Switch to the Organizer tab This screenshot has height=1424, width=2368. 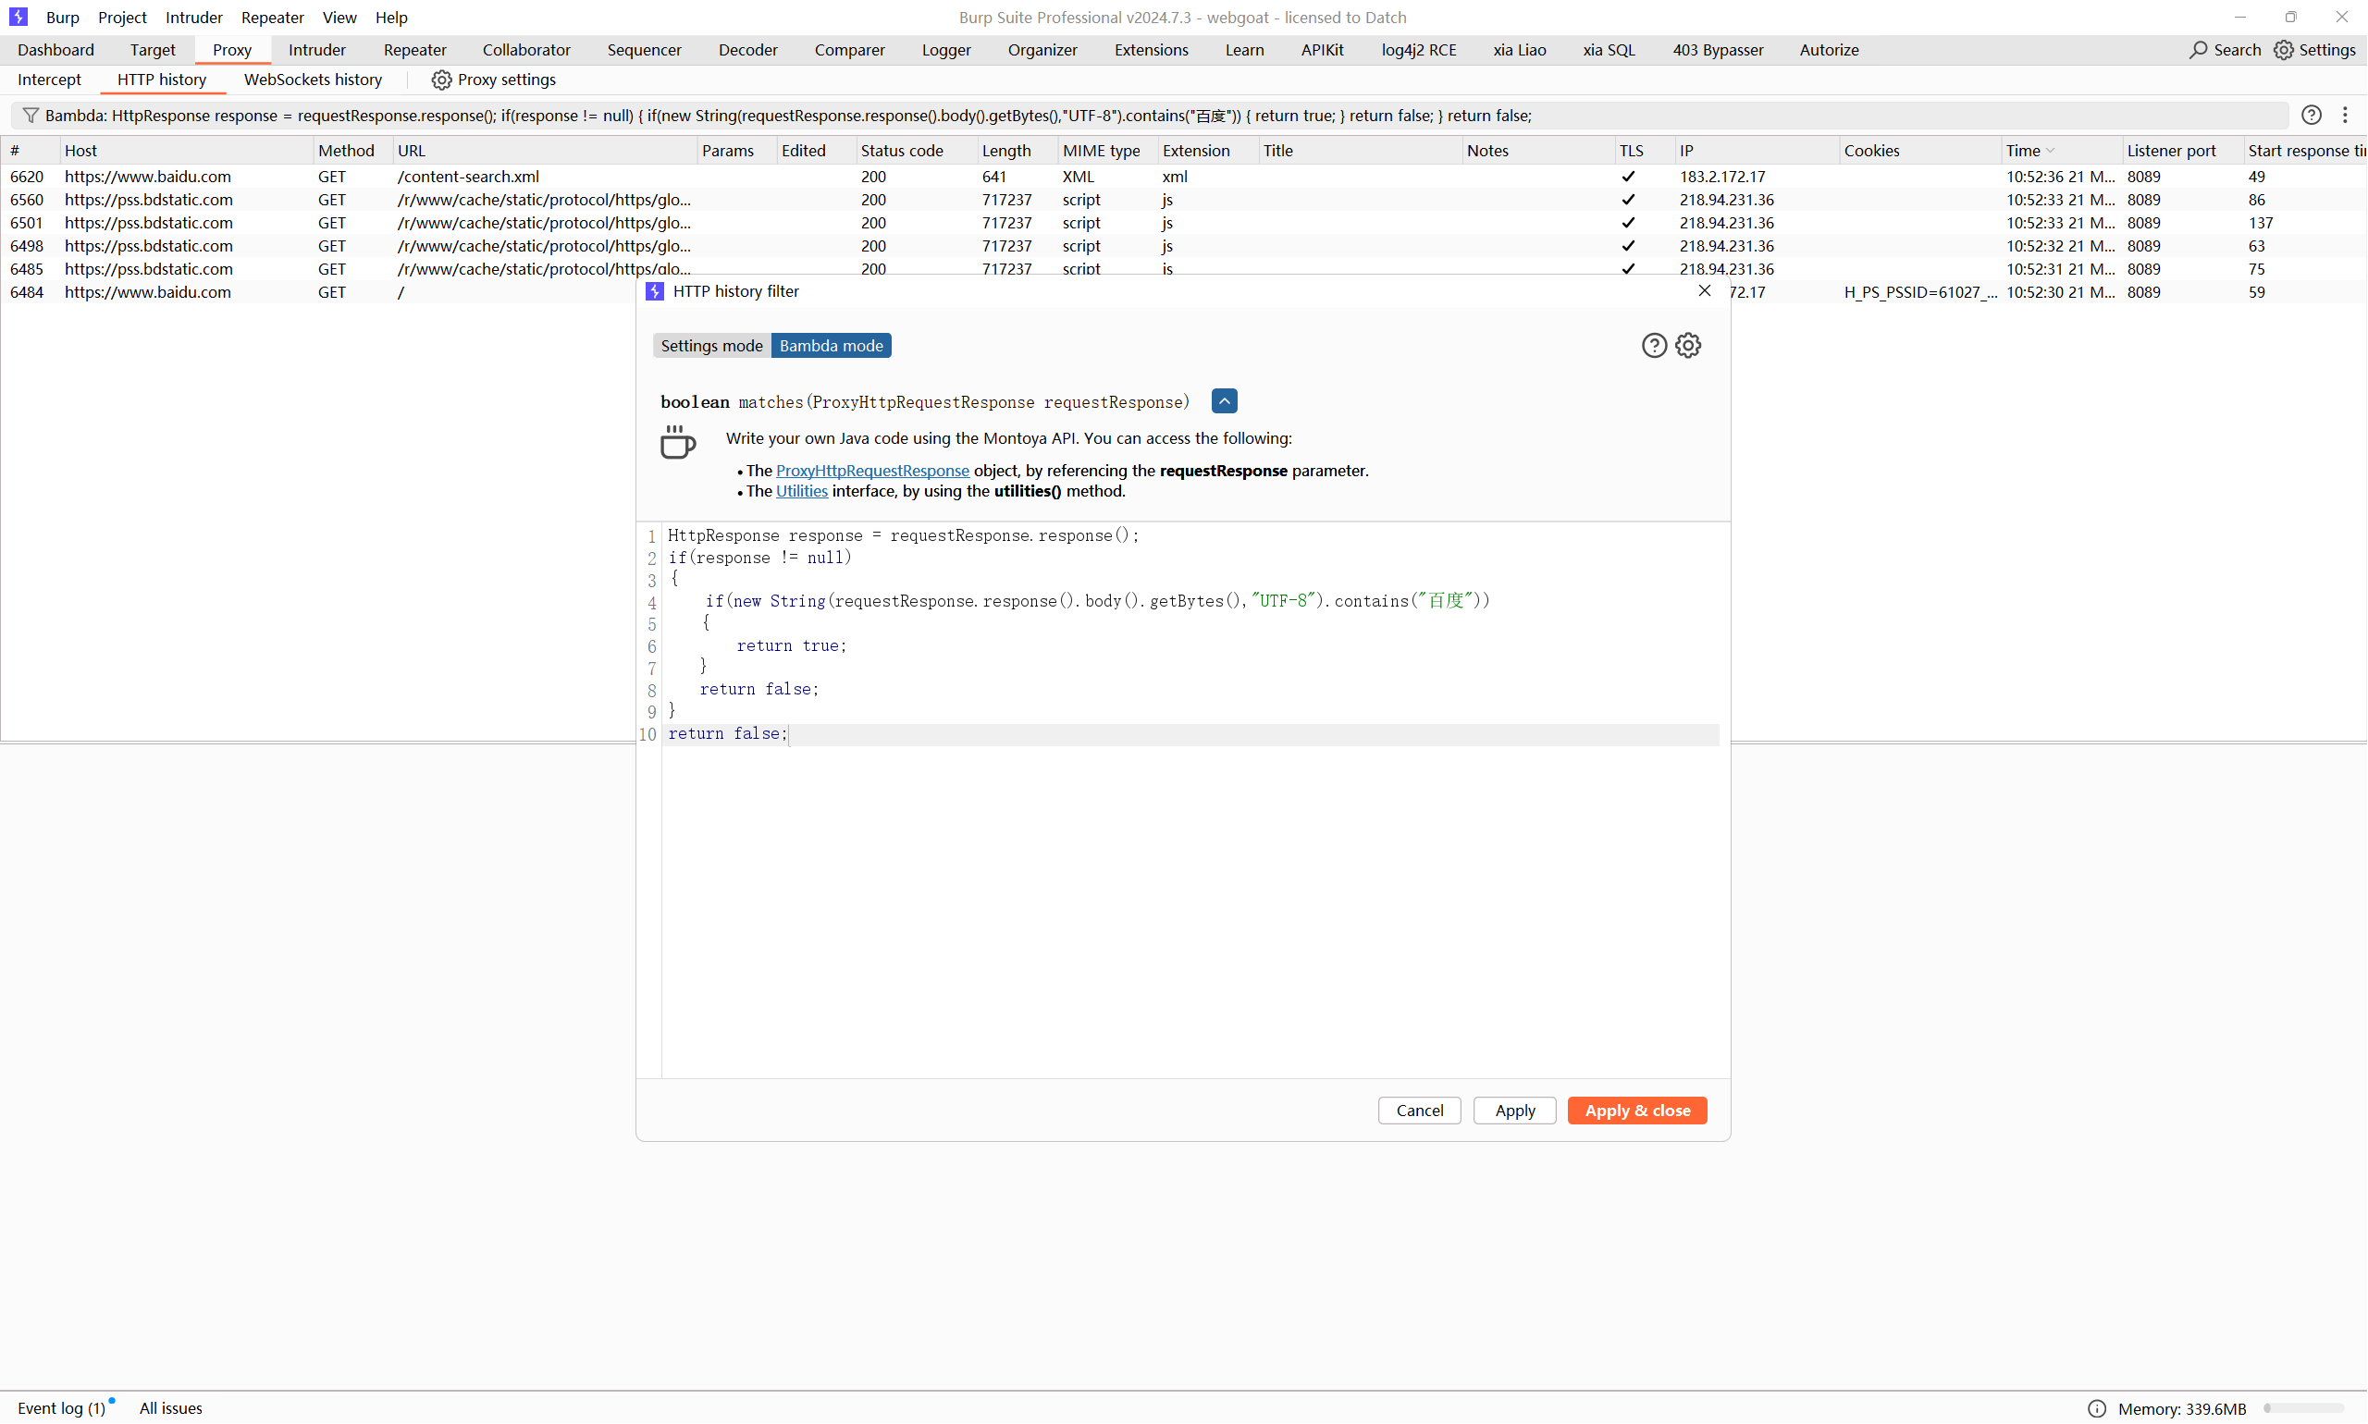1042,50
